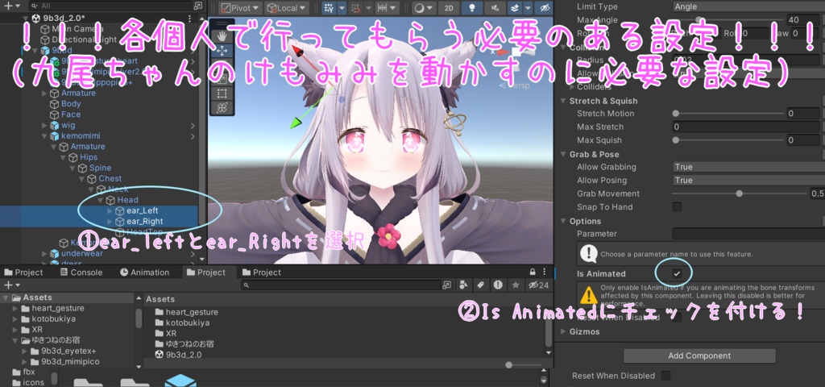Viewport: 825px width, 387px height.
Task: Expand ear_Left in the Hierarchy
Action: pyautogui.click(x=110, y=210)
